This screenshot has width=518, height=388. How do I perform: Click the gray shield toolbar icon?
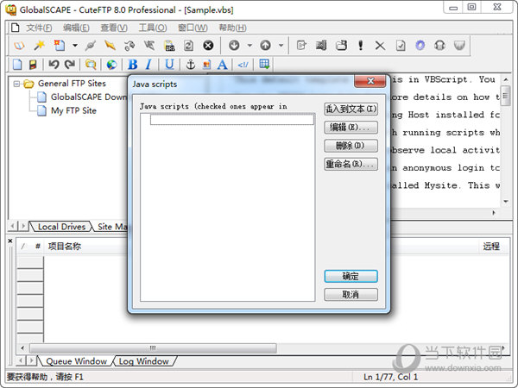[x=459, y=46]
